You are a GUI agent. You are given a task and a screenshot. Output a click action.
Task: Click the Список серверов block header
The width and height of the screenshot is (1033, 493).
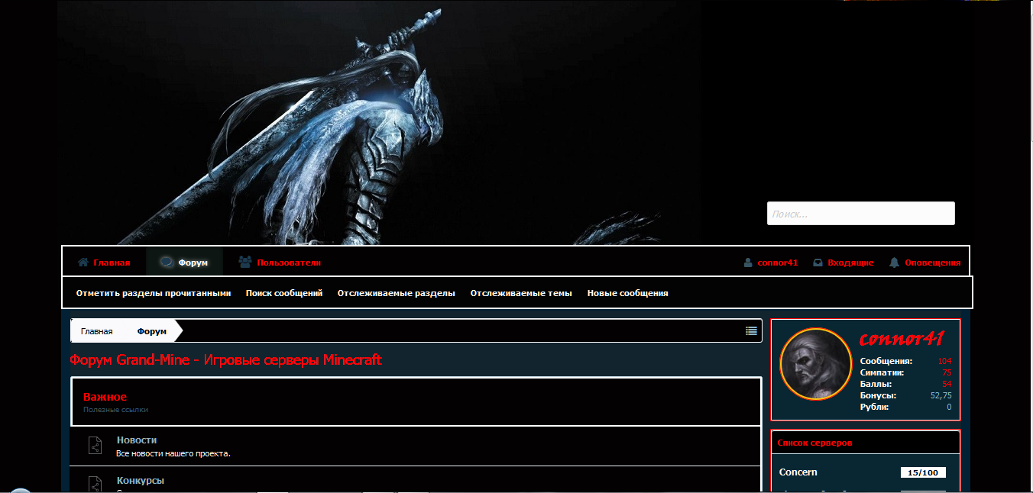(x=866, y=443)
